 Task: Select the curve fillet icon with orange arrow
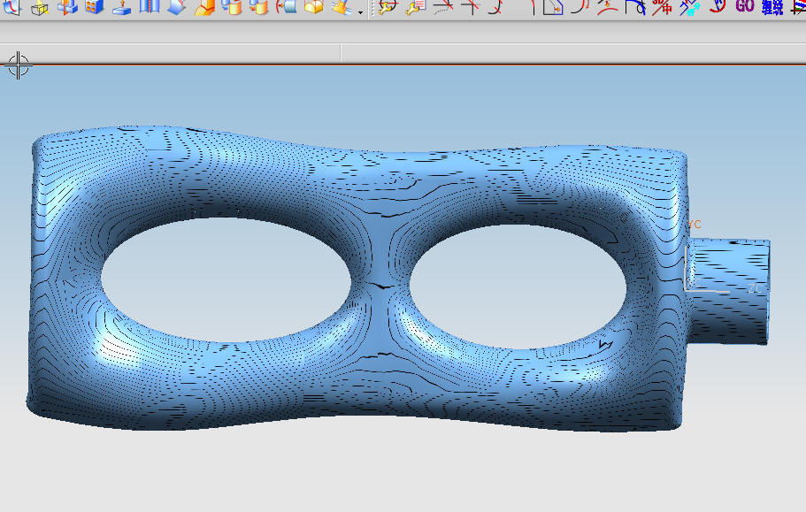[580, 7]
